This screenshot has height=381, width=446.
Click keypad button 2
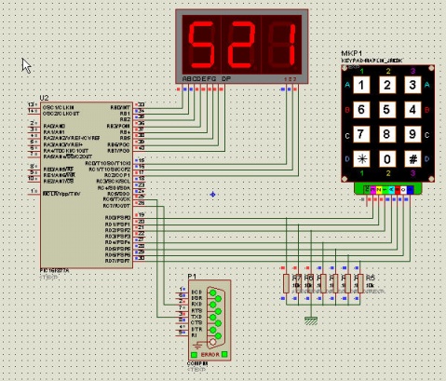click(387, 85)
